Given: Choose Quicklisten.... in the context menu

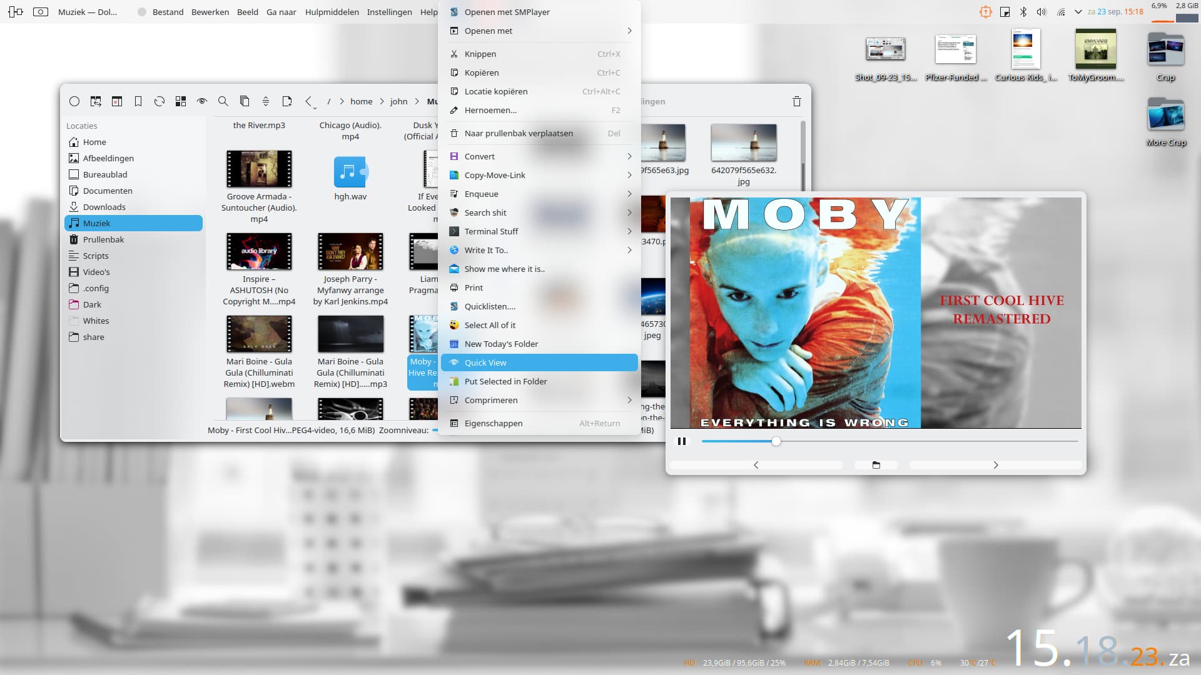Looking at the screenshot, I should click(x=539, y=306).
